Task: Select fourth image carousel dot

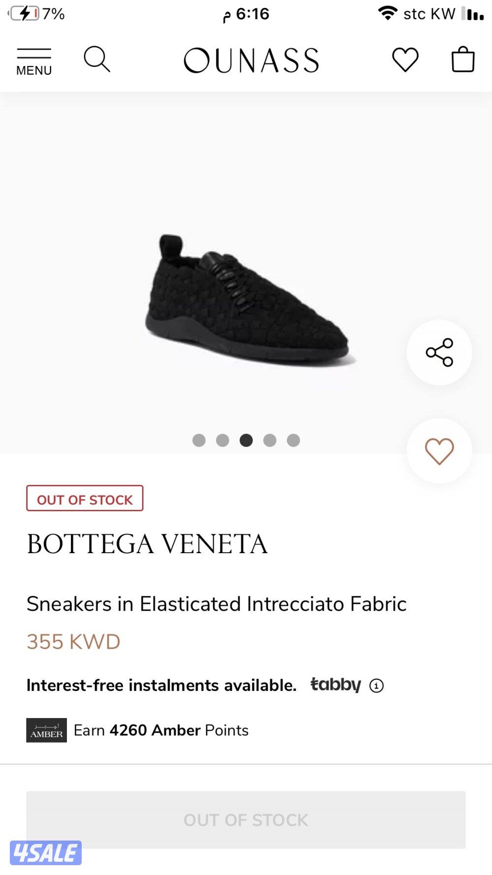Action: pyautogui.click(x=270, y=440)
